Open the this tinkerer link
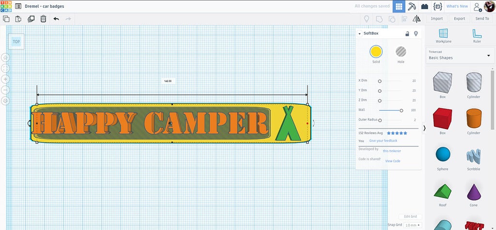496x230 pixels. [x=391, y=151]
